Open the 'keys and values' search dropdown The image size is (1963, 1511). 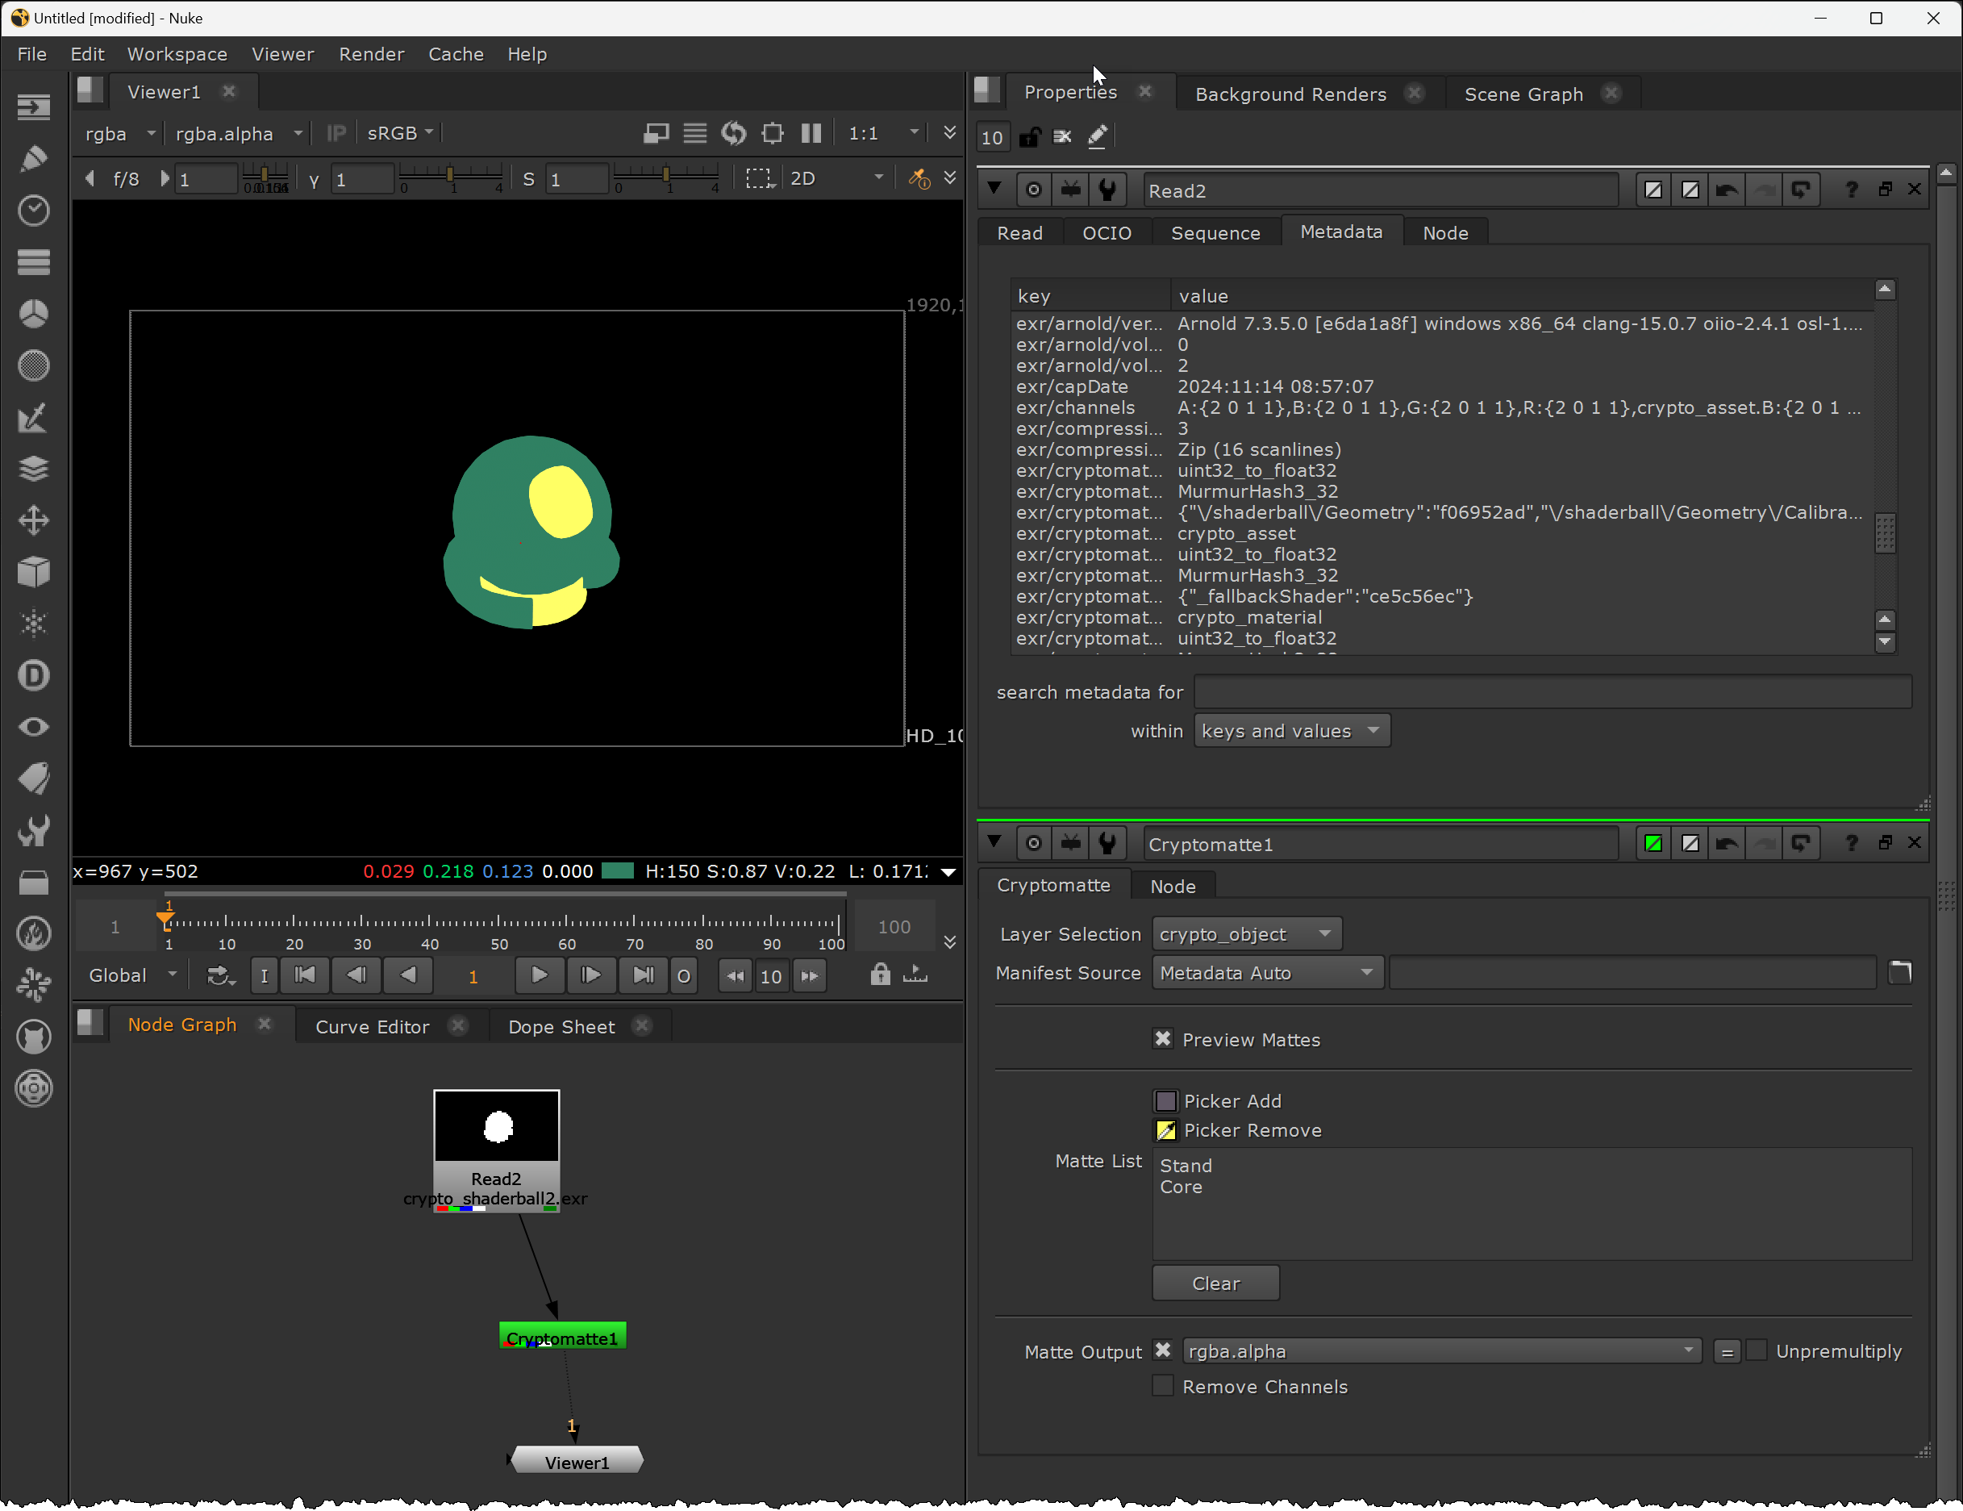tap(1291, 730)
